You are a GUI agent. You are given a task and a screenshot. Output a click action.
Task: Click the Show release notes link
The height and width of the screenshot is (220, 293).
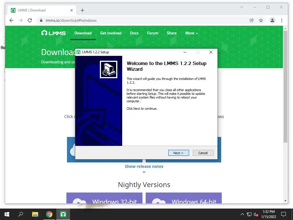(x=144, y=166)
